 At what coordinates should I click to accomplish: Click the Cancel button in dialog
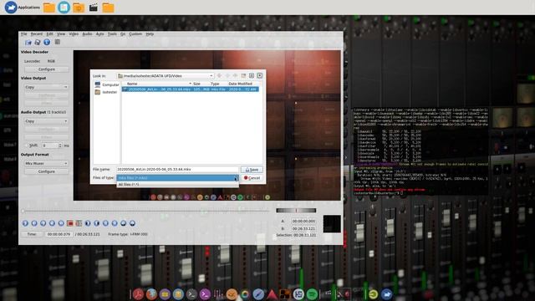coord(252,178)
